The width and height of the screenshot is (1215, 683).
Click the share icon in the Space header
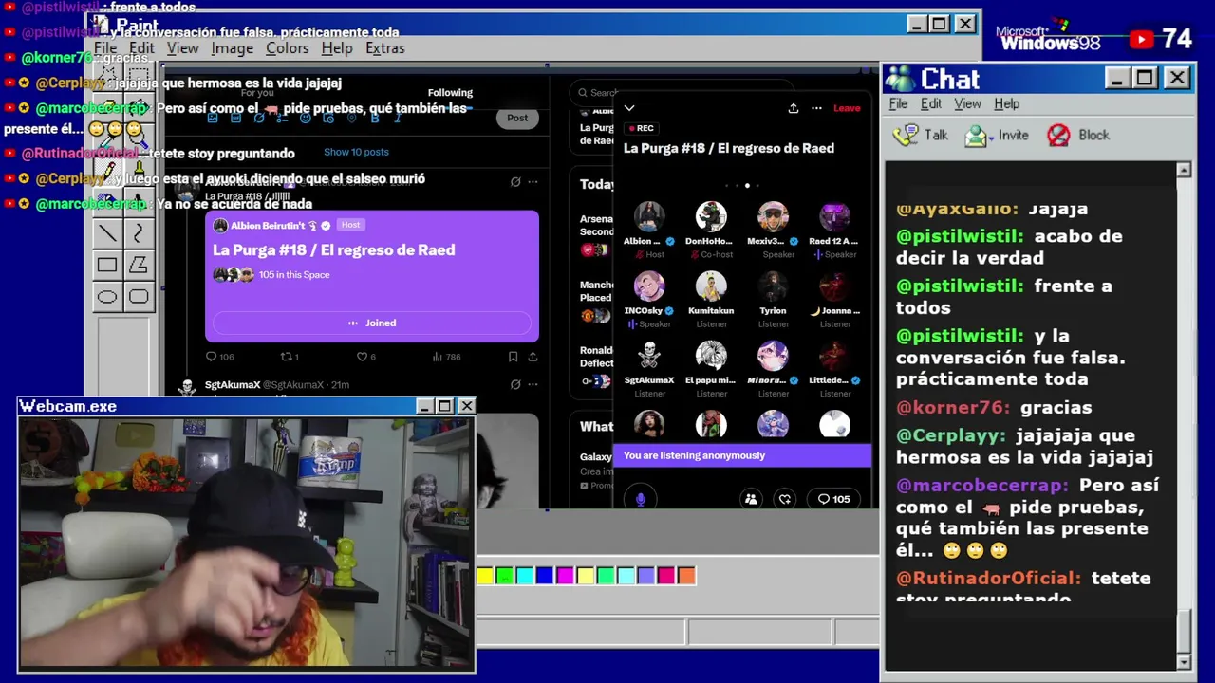(794, 108)
